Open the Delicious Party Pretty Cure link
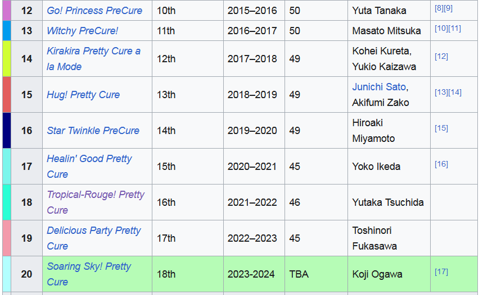The width and height of the screenshot is (483, 295). (x=93, y=231)
